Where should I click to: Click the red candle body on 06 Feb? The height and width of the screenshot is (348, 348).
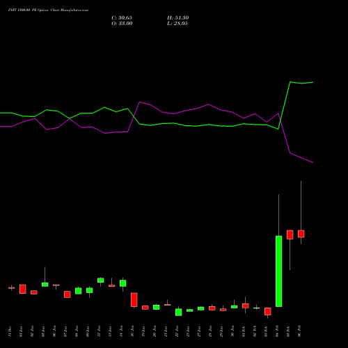coord(301,234)
